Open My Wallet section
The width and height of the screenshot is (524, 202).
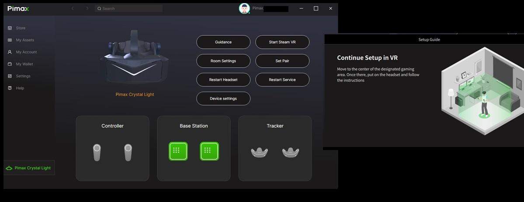coord(24,64)
